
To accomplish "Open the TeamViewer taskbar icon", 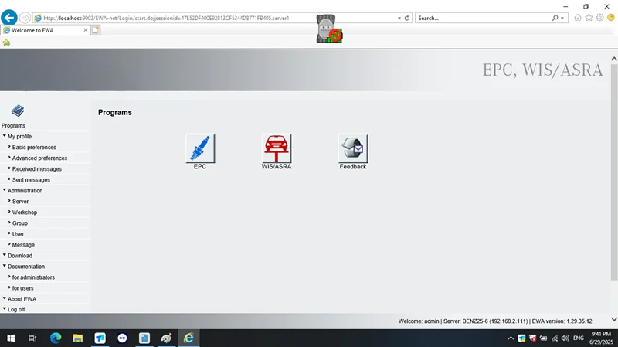I will (x=122, y=338).
